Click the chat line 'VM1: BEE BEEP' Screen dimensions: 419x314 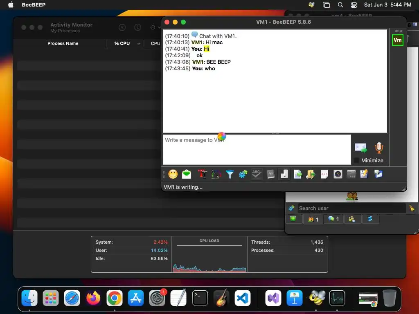click(x=211, y=62)
